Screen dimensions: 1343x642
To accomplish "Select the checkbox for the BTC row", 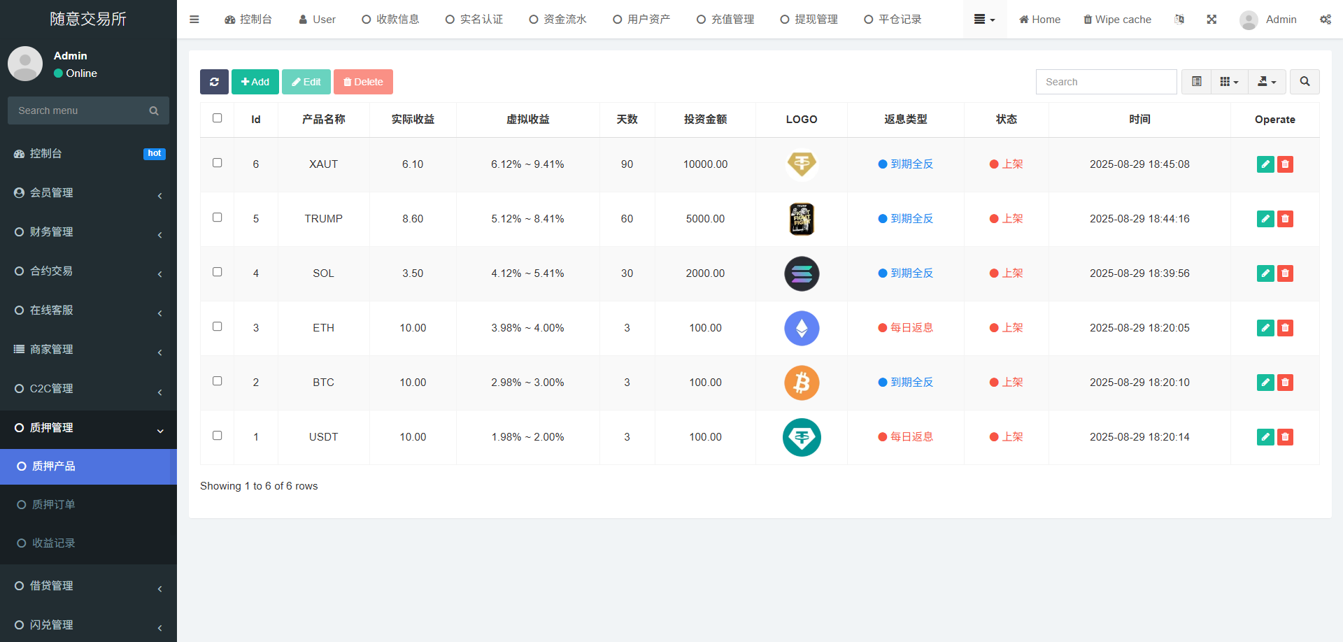I will 218,381.
